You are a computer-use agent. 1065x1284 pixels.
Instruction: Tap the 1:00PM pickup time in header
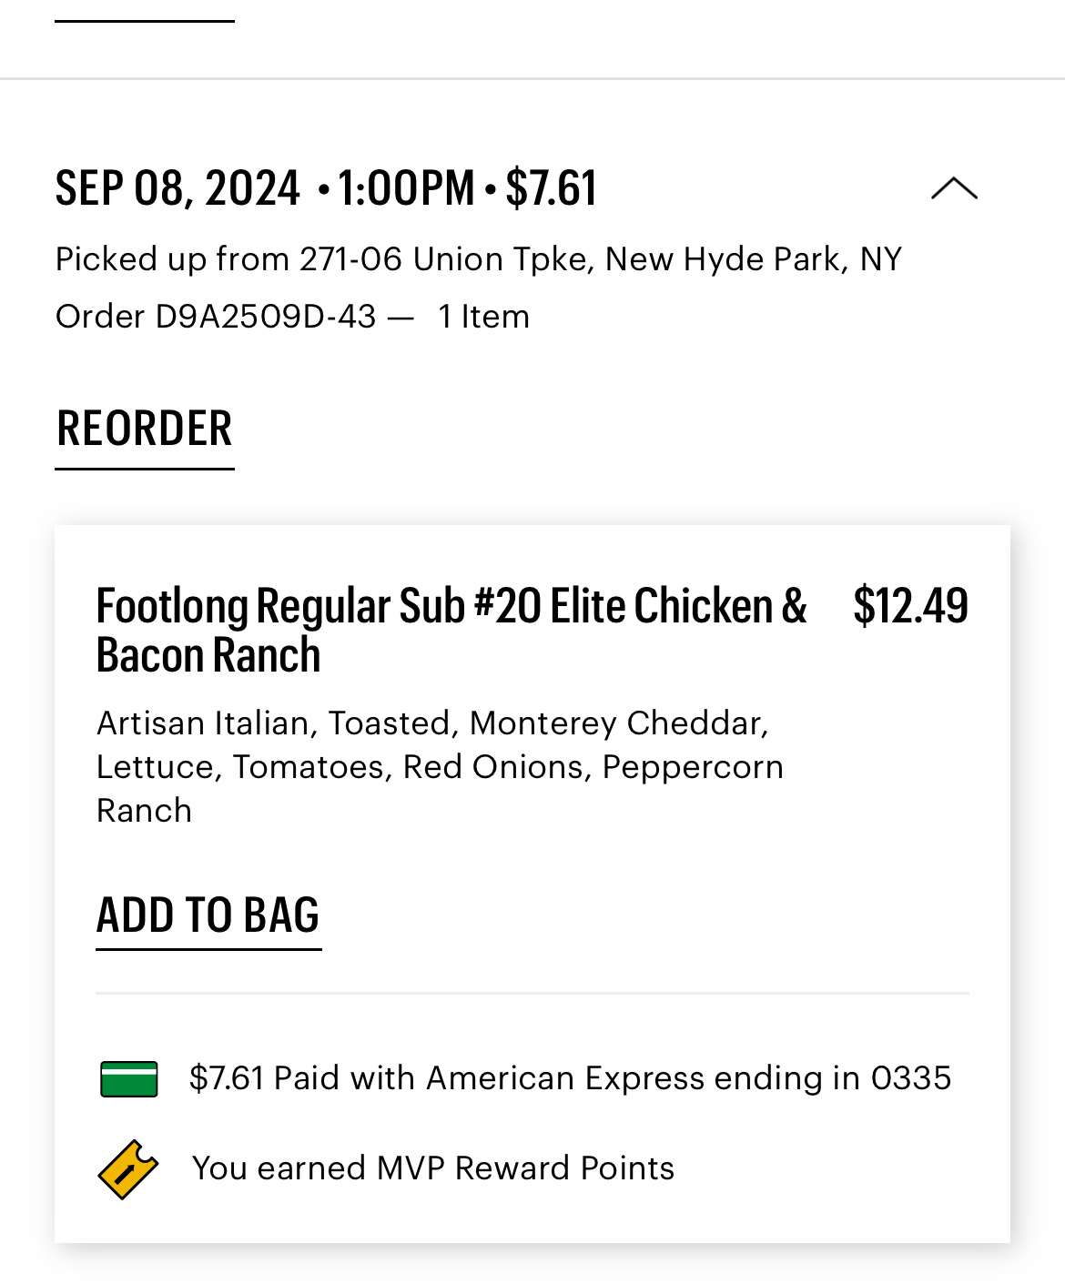pyautogui.click(x=406, y=188)
